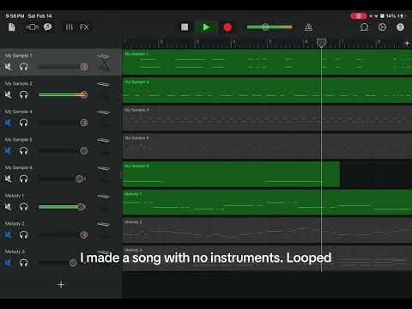Solo the My Sample 5 track
412x309 pixels.
pyautogui.click(x=23, y=151)
